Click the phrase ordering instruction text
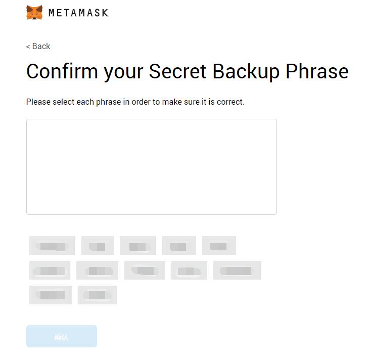The width and height of the screenshot is (370, 359). [135, 102]
